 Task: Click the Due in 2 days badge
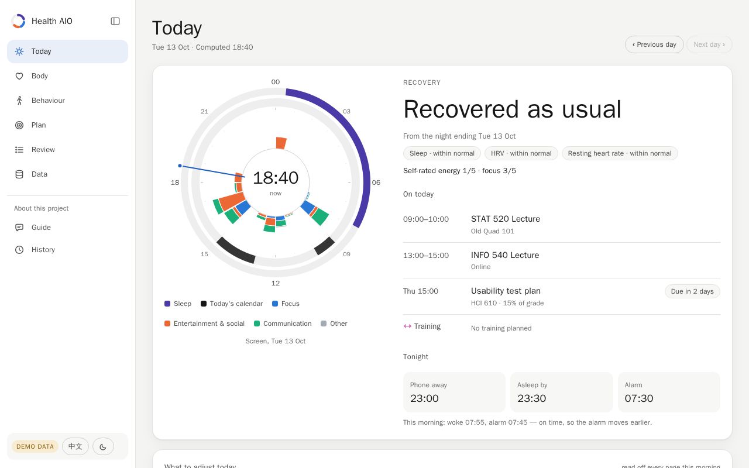point(692,291)
